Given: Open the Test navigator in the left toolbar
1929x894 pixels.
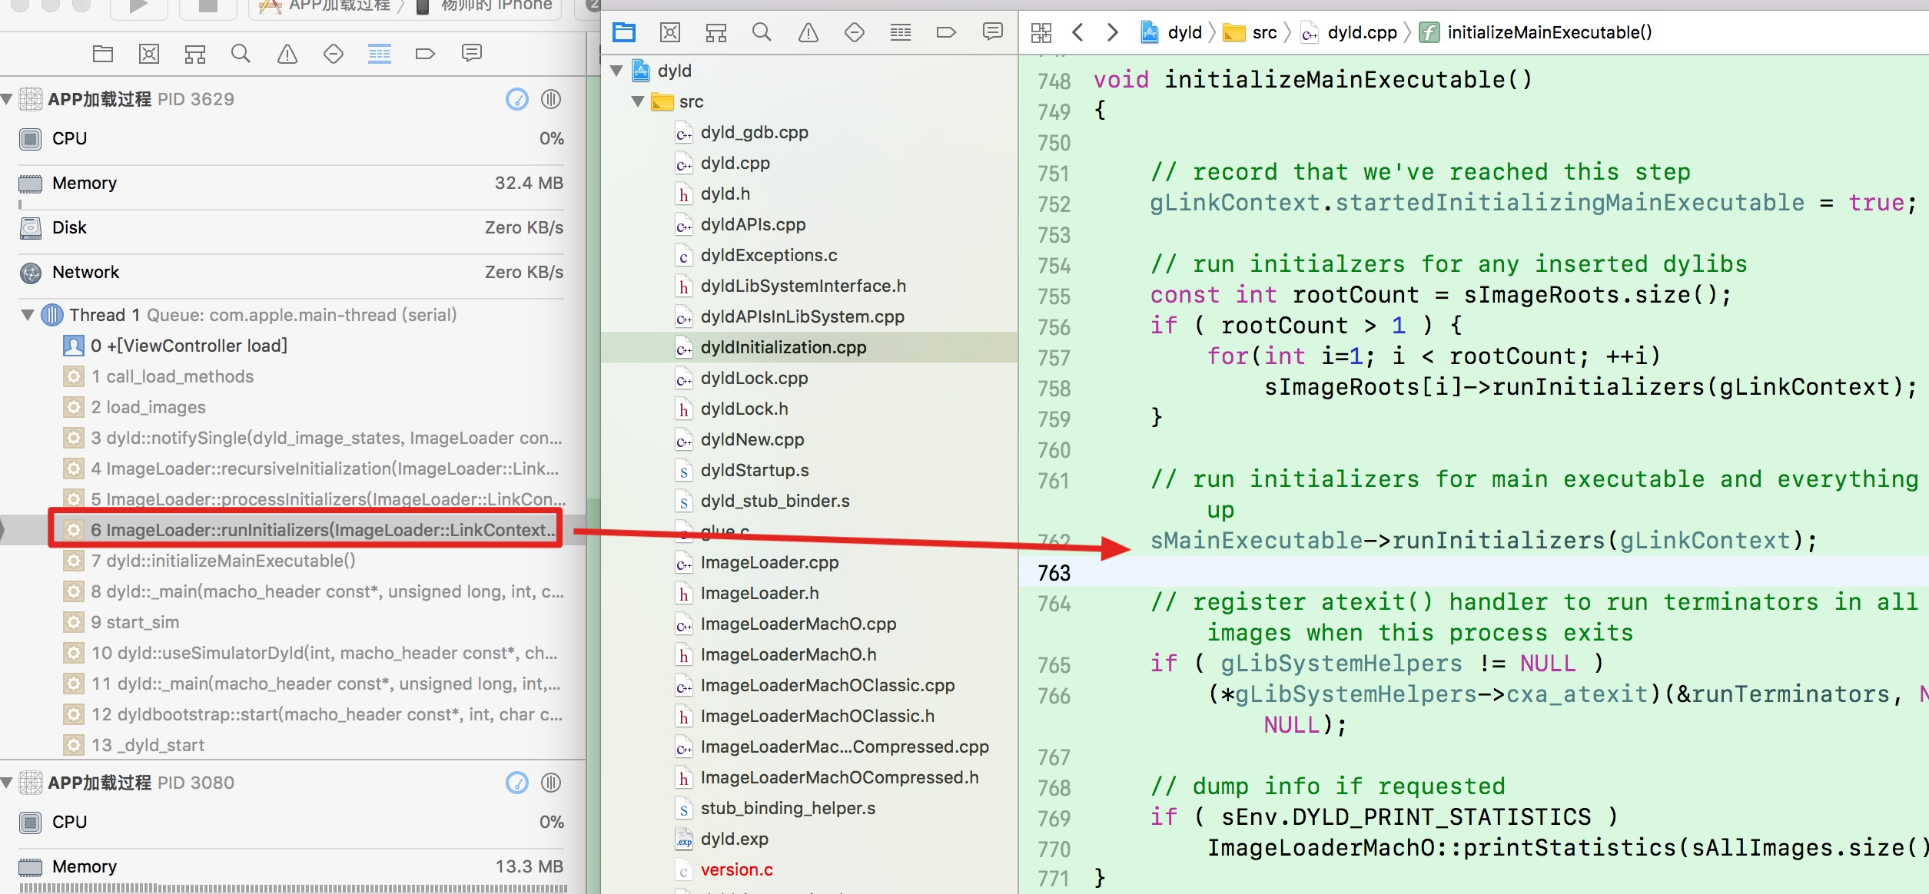Looking at the screenshot, I should coord(333,54).
